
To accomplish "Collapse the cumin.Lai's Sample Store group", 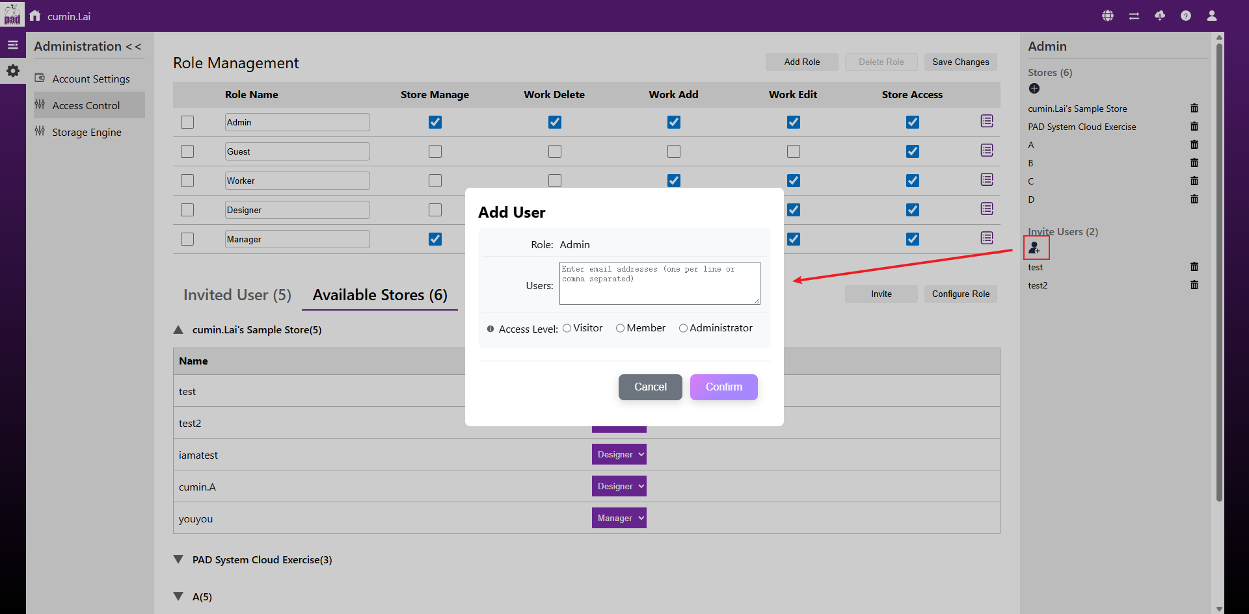I will pos(179,330).
